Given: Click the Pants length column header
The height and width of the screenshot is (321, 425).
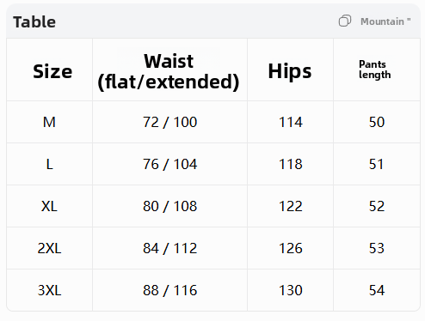Looking at the screenshot, I should (374, 70).
